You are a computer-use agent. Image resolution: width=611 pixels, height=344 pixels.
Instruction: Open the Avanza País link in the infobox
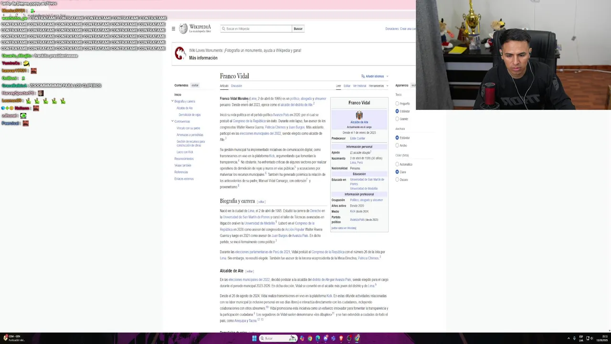click(x=357, y=220)
